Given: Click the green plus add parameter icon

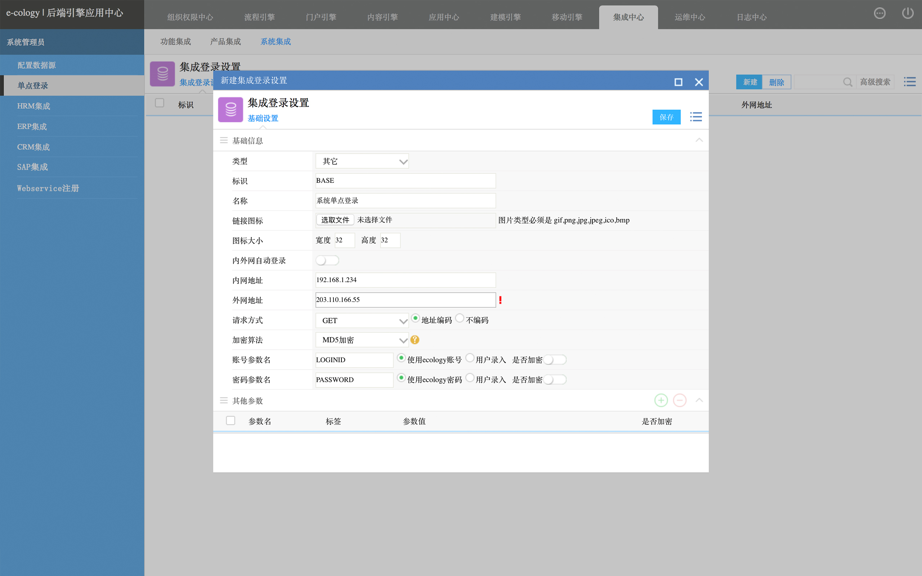Looking at the screenshot, I should (x=661, y=400).
